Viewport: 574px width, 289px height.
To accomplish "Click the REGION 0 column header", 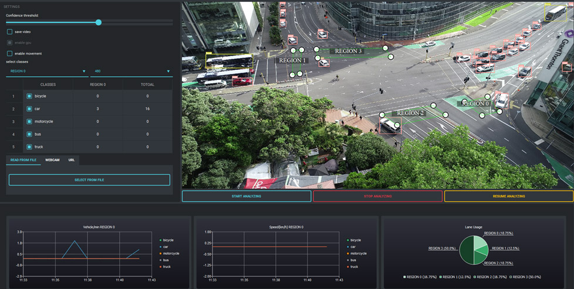I will coord(98,85).
